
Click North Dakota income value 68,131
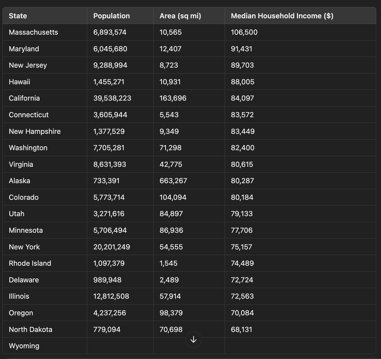(x=242, y=329)
